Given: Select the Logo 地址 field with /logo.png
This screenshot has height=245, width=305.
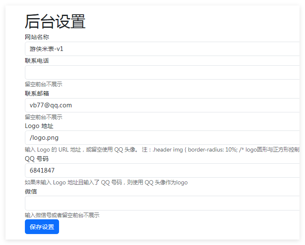Looking at the screenshot, I should tap(162, 138).
